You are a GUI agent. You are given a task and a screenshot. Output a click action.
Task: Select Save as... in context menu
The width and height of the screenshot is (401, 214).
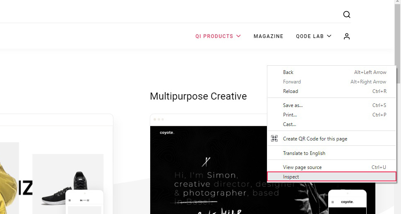[331, 105]
